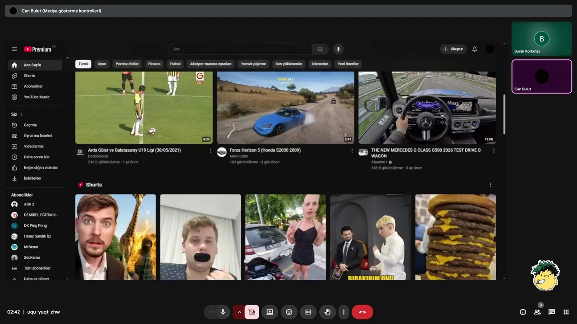The image size is (577, 324).
Task: Open the meeting chat icon
Action: coord(552,312)
